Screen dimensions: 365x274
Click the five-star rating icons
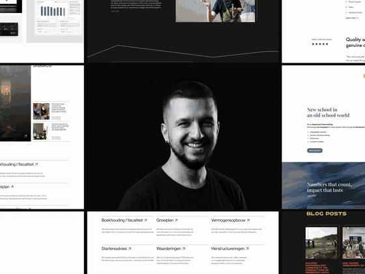320,44
